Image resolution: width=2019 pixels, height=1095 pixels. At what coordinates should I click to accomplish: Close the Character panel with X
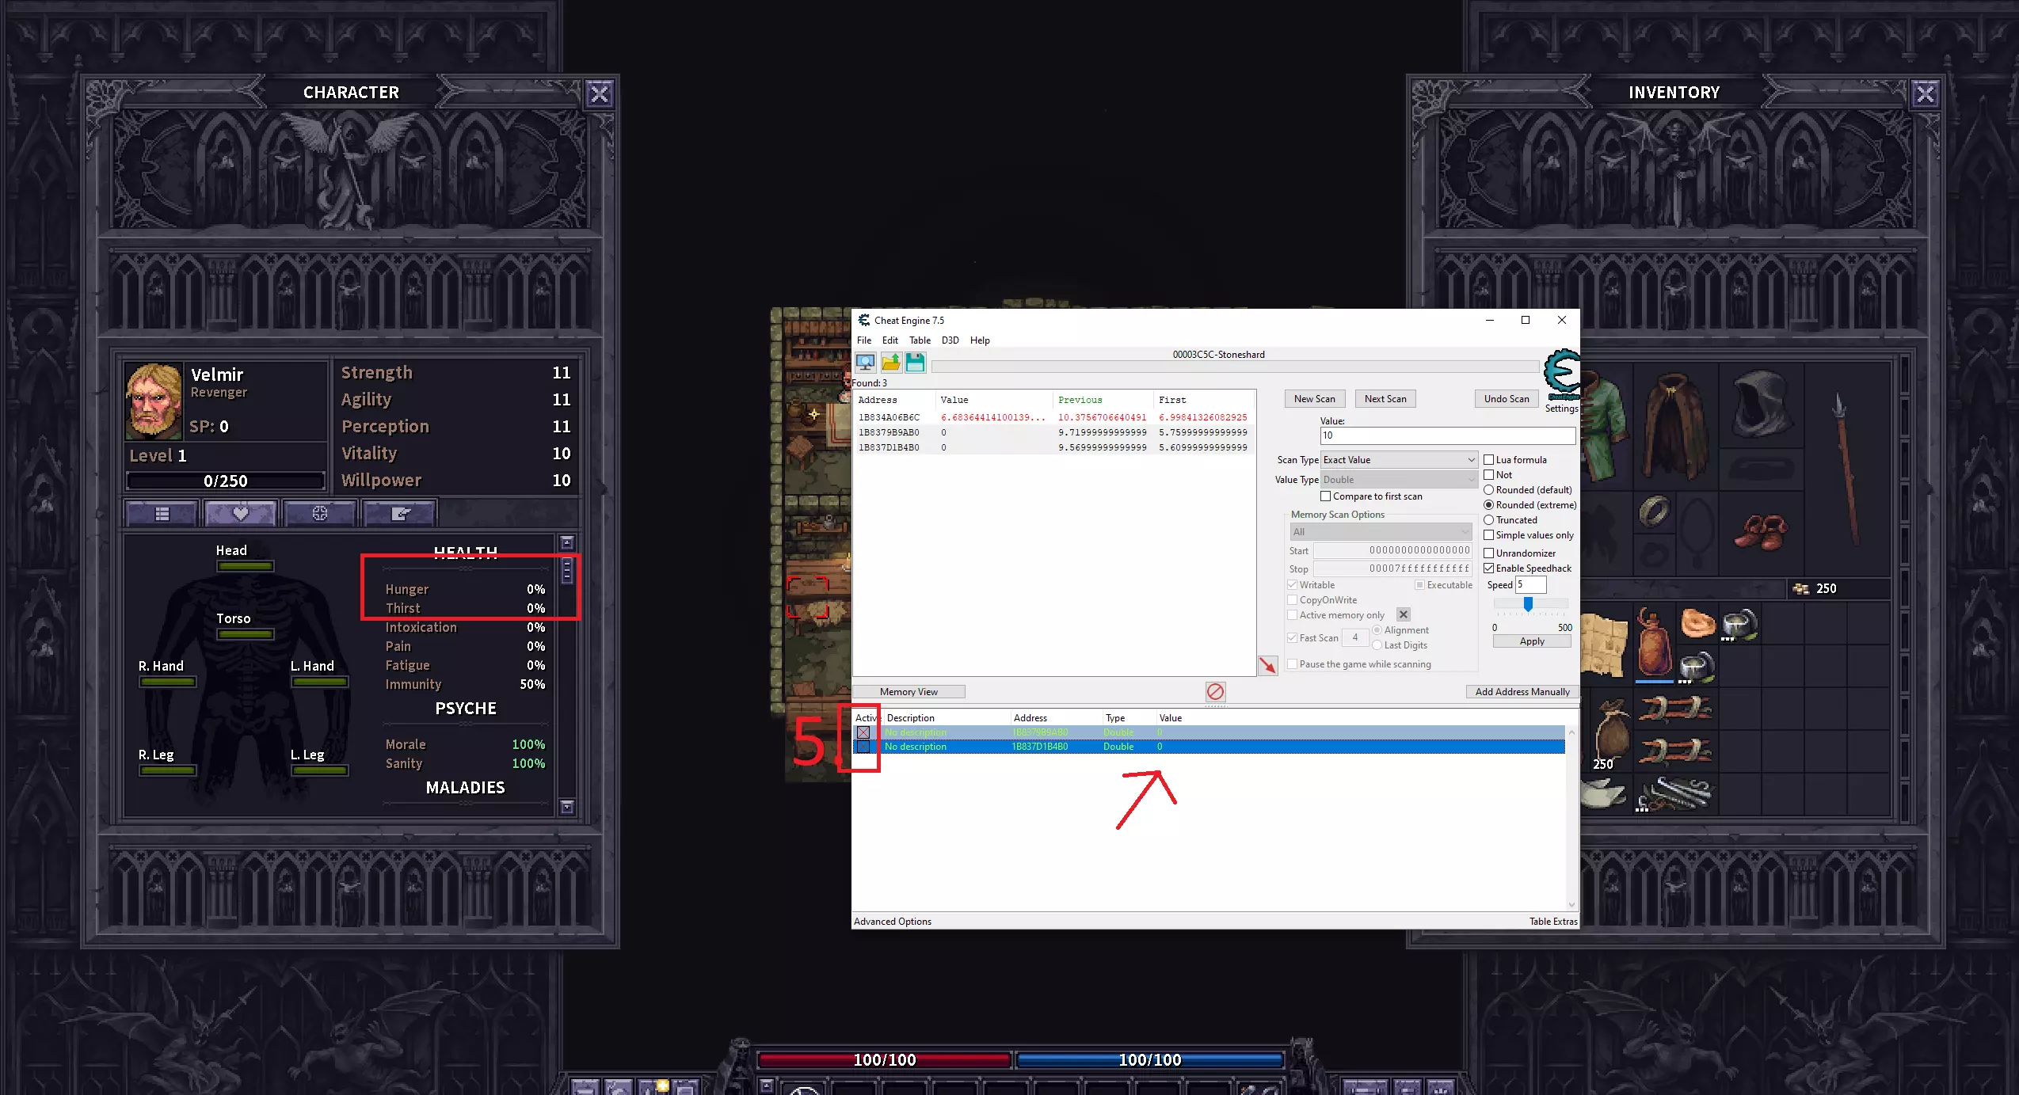600,94
